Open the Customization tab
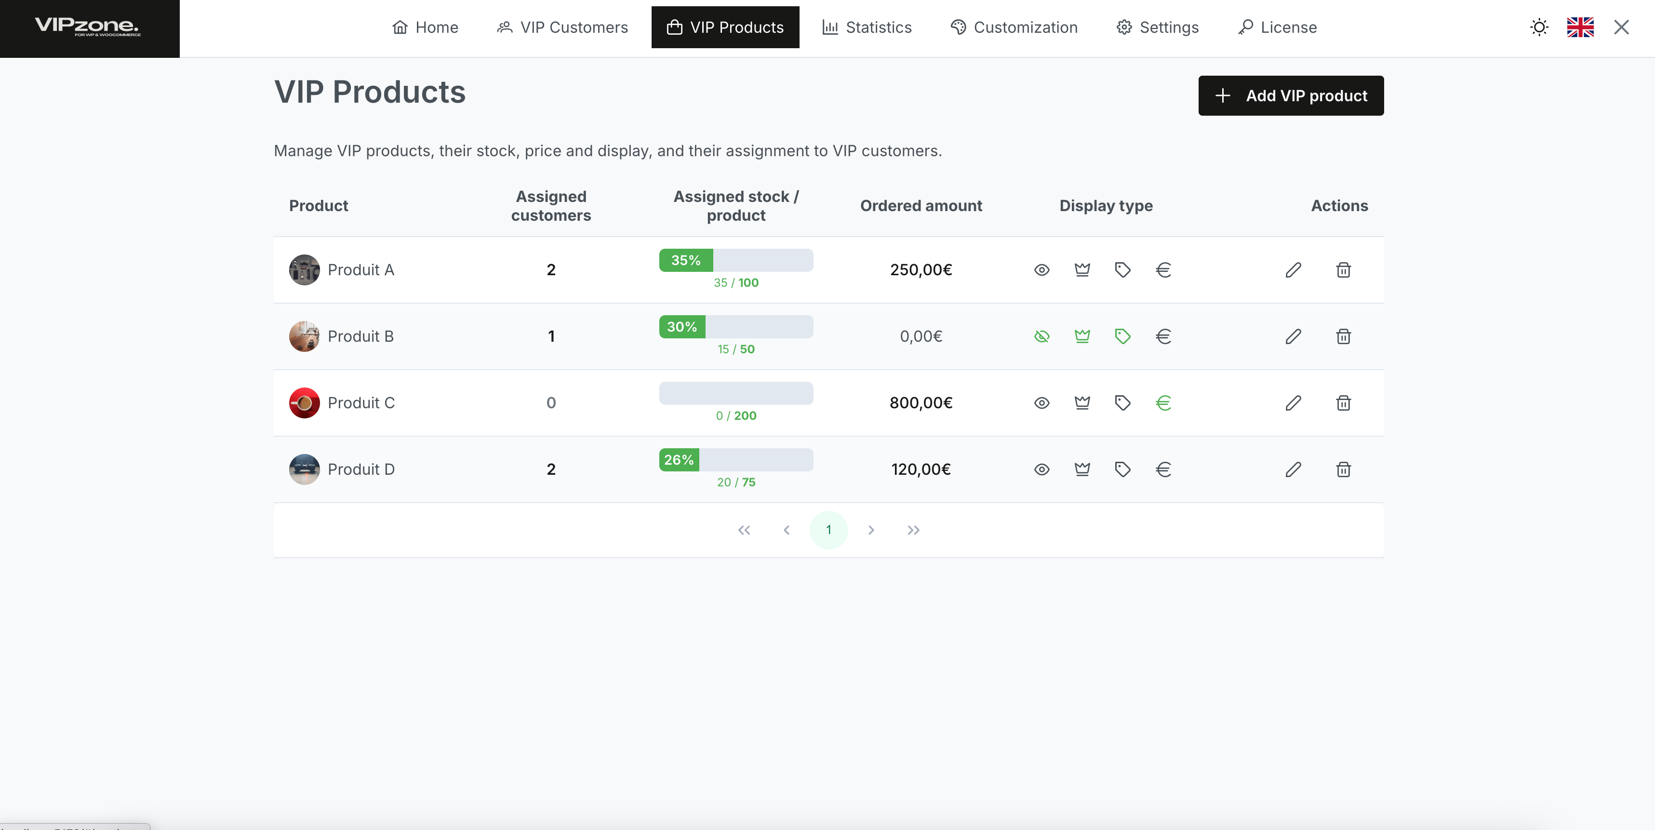The width and height of the screenshot is (1655, 830). coord(1014,27)
